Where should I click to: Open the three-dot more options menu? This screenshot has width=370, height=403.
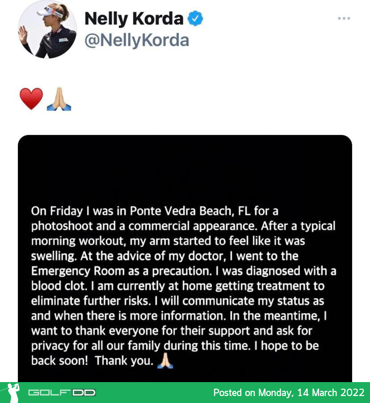coord(344,18)
